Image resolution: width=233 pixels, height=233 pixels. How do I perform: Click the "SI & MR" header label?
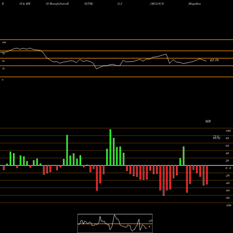click(x=25, y=4)
